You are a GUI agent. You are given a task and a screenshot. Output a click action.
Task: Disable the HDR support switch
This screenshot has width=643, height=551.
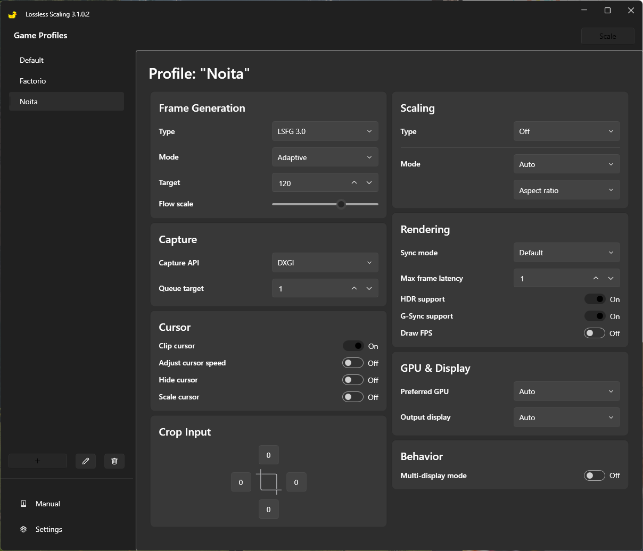[594, 299]
